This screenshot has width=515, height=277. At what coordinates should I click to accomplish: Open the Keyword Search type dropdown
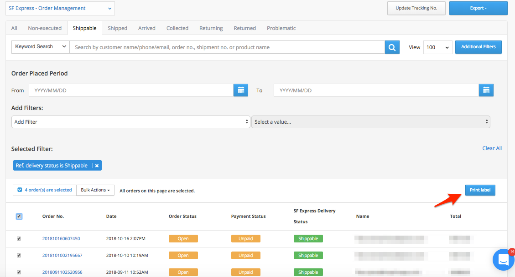(x=41, y=47)
